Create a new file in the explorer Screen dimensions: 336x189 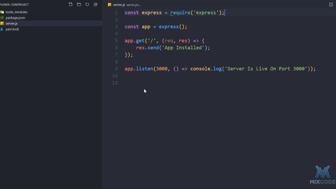coord(70,4)
